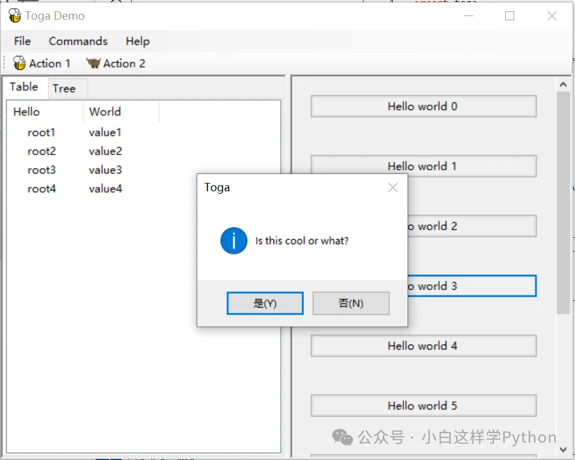Maximize the Toga Demo window
The width and height of the screenshot is (575, 460).
click(x=509, y=16)
